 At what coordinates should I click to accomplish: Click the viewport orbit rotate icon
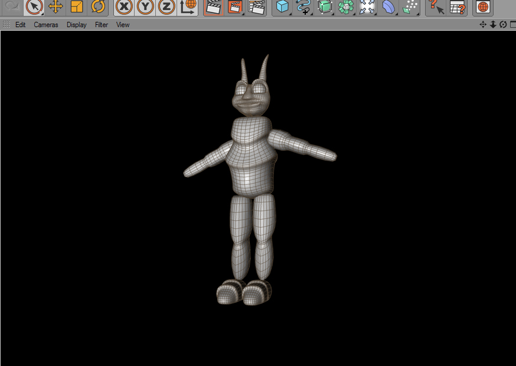point(503,24)
